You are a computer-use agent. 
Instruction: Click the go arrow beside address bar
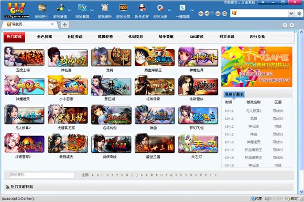click(x=299, y=14)
